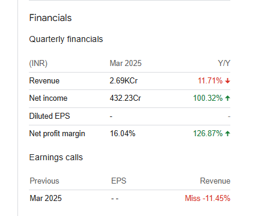
Task: Click the Earnings calls subheading
Action: point(56,158)
